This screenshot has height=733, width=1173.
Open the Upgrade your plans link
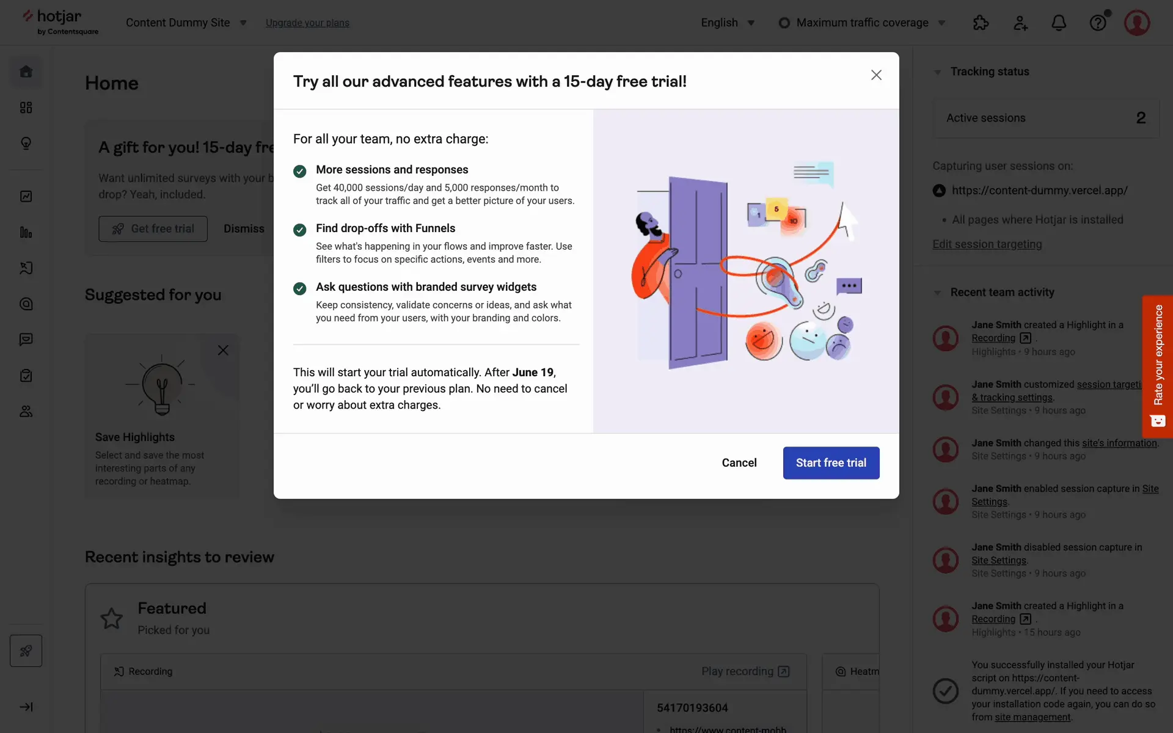coord(307,23)
